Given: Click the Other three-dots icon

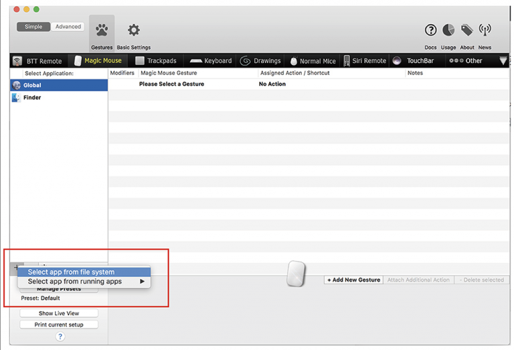Looking at the screenshot, I should 456,61.
